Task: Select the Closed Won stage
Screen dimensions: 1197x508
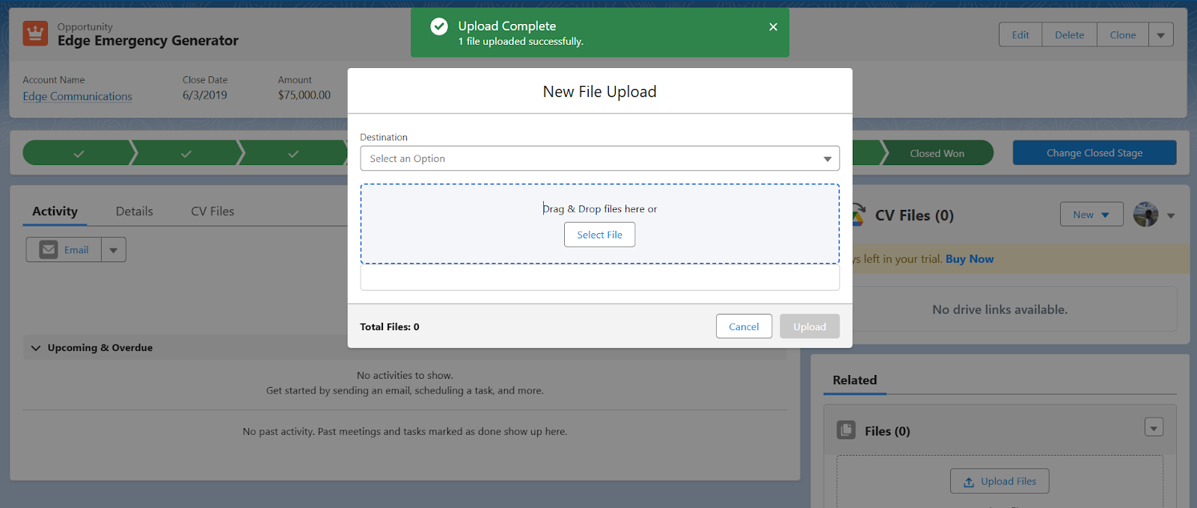Action: tap(937, 153)
